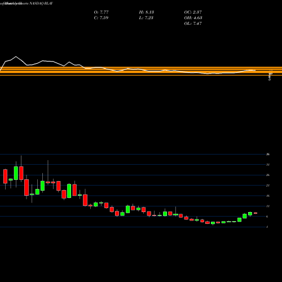Click the rightmost small red candlestick
The width and height of the screenshot is (282, 282).
click(255, 213)
